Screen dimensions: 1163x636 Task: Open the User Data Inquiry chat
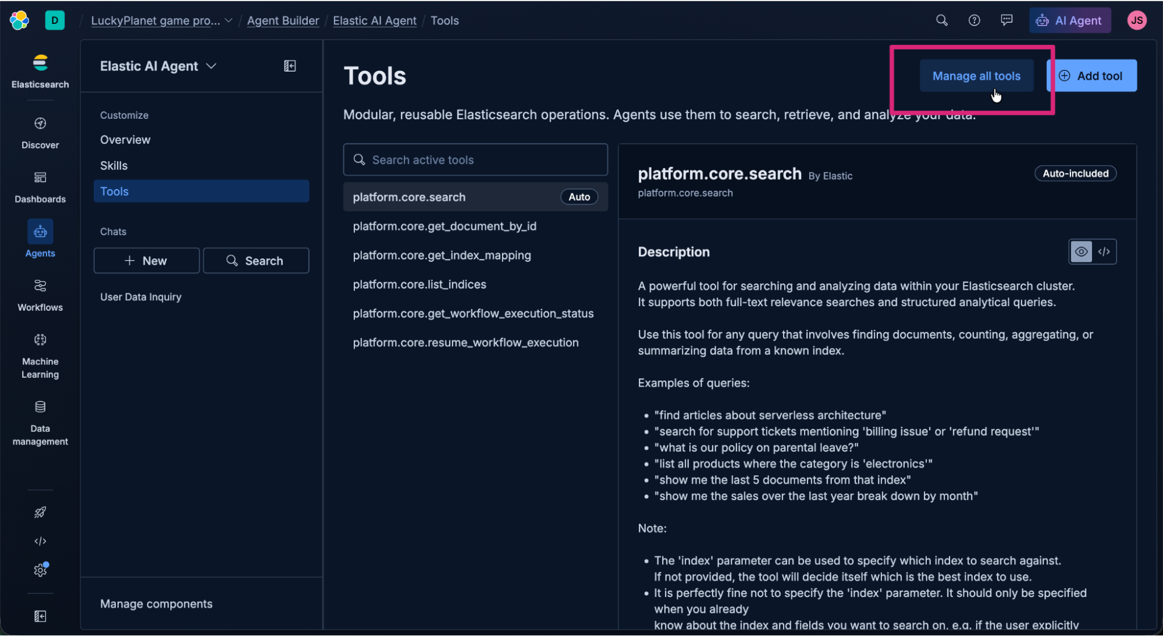point(201,297)
